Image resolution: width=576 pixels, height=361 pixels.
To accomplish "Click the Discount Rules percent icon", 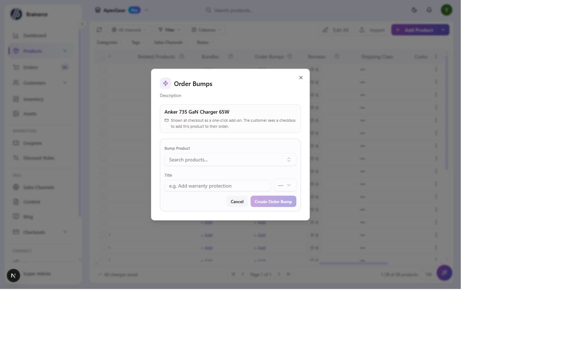I will pyautogui.click(x=16, y=158).
